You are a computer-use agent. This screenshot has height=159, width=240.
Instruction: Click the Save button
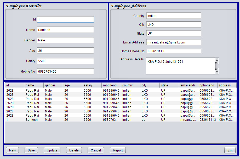pyautogui.click(x=31, y=150)
